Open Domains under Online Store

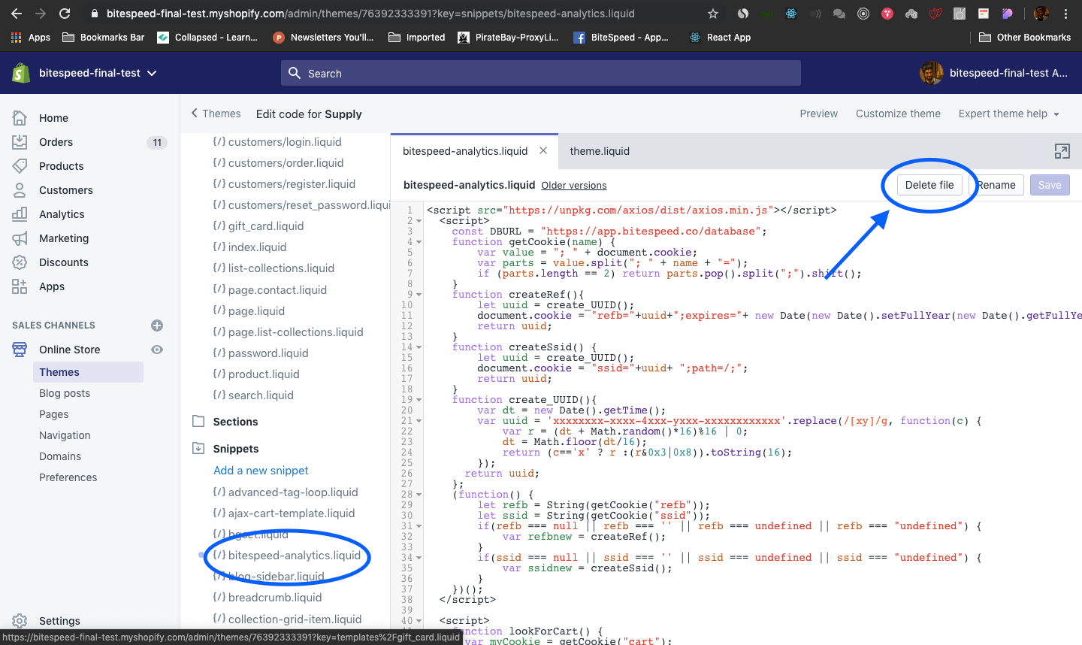coord(60,456)
